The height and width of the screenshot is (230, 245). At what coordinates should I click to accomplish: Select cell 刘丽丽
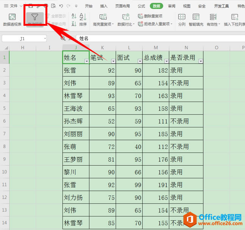76,134
